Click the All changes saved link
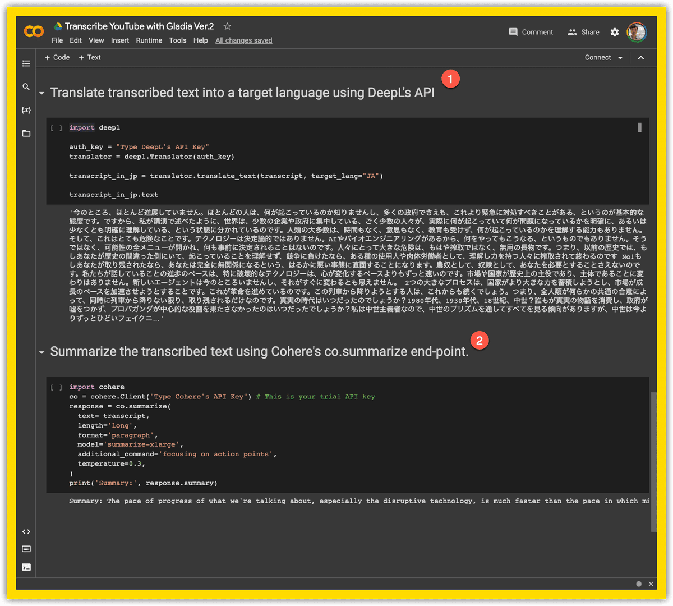This screenshot has width=673, height=606. (x=244, y=40)
